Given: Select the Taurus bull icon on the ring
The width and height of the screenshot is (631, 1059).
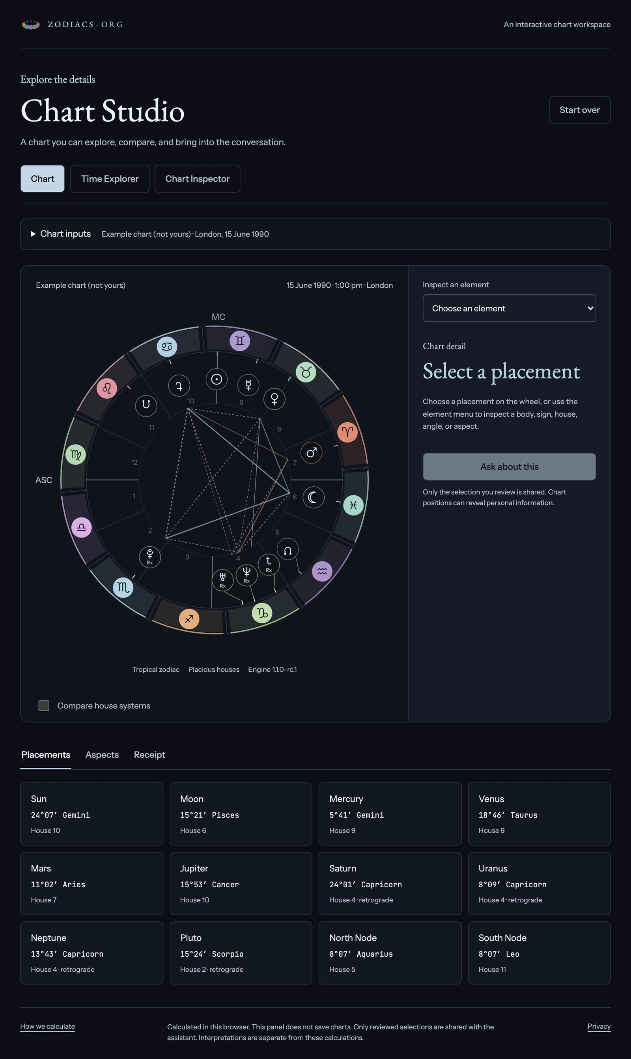Looking at the screenshot, I should click(306, 372).
